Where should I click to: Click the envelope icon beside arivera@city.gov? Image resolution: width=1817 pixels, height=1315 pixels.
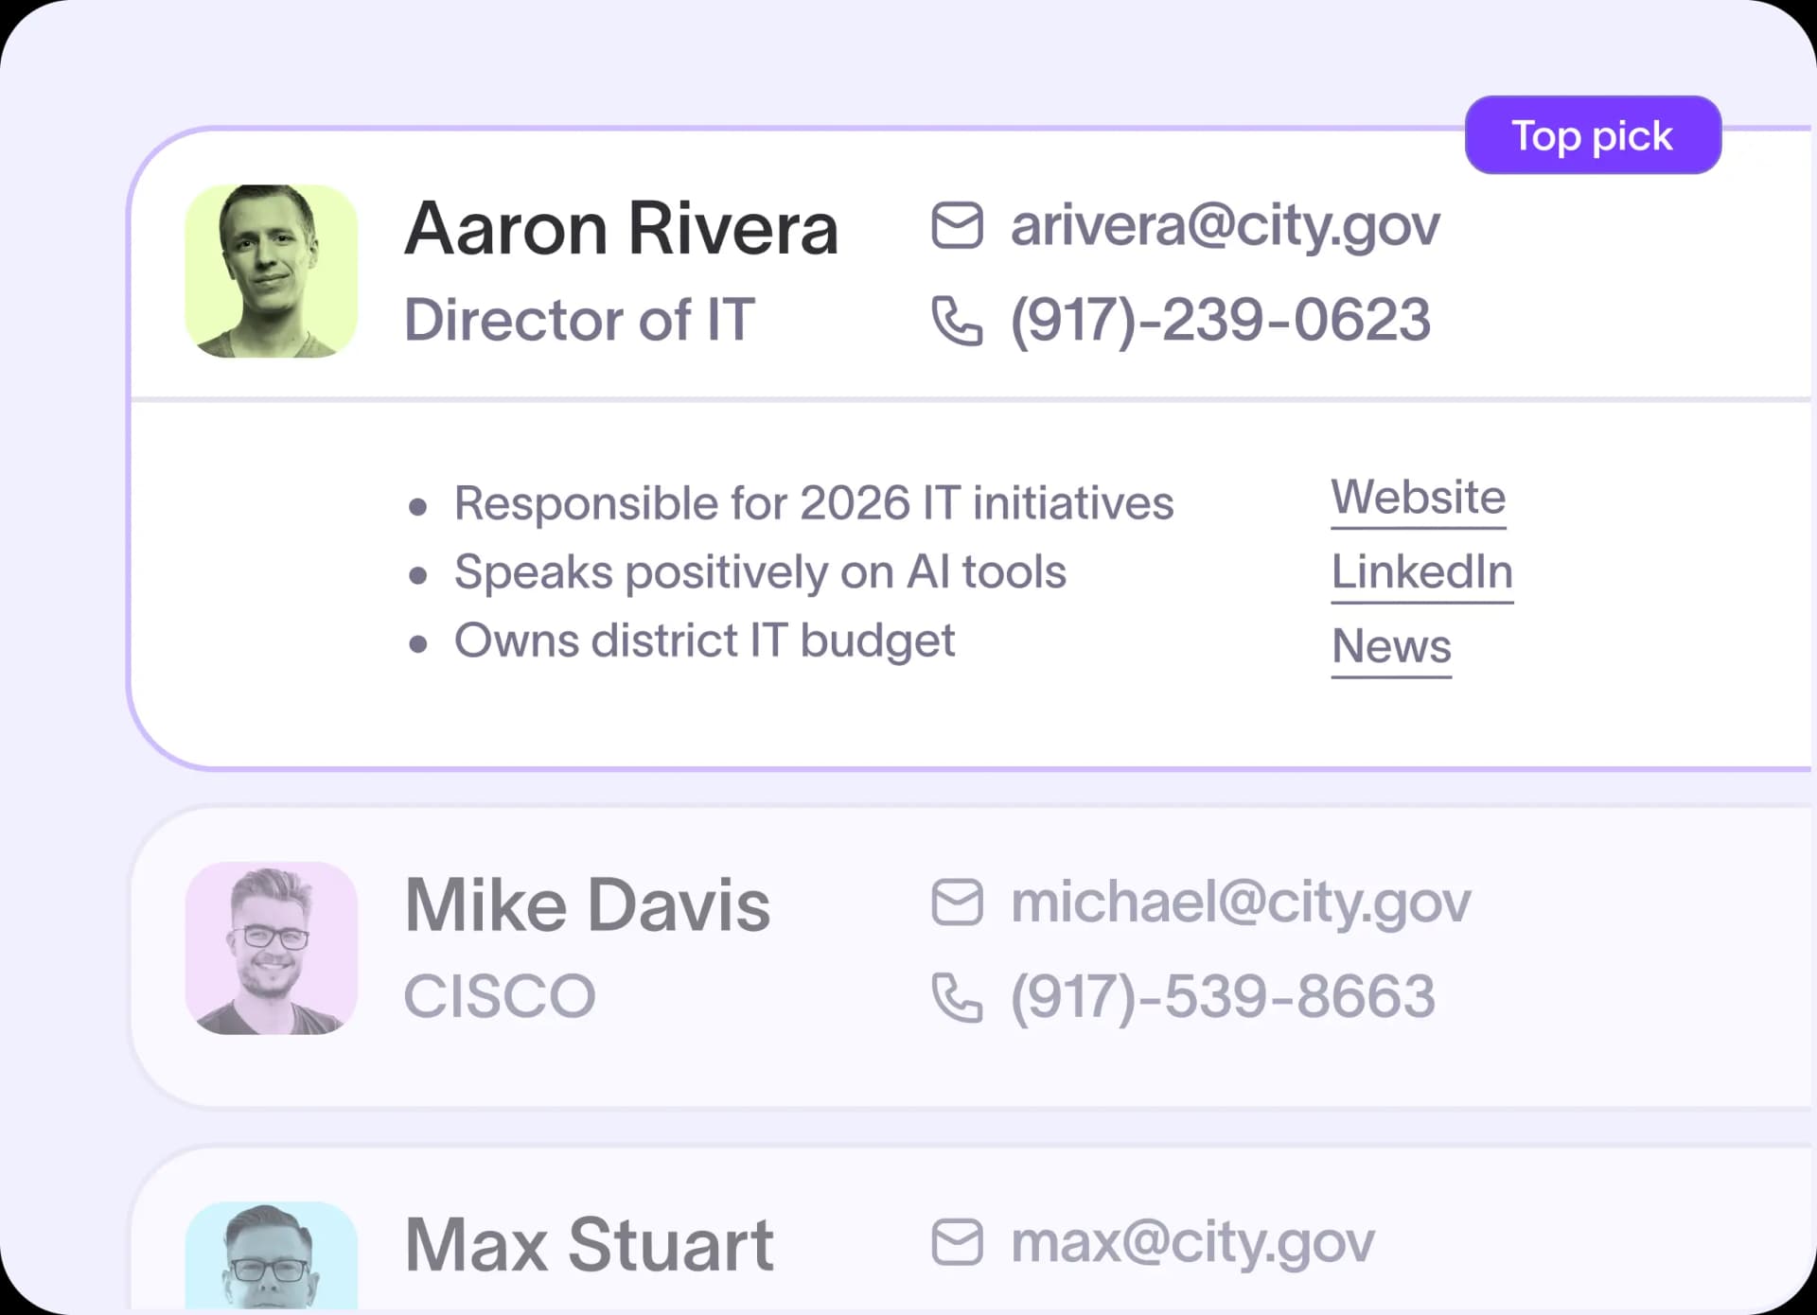coord(957,226)
